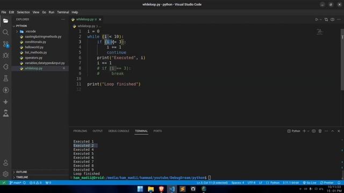Split the editor right
The height and width of the screenshot is (193, 344).
coord(332,19)
